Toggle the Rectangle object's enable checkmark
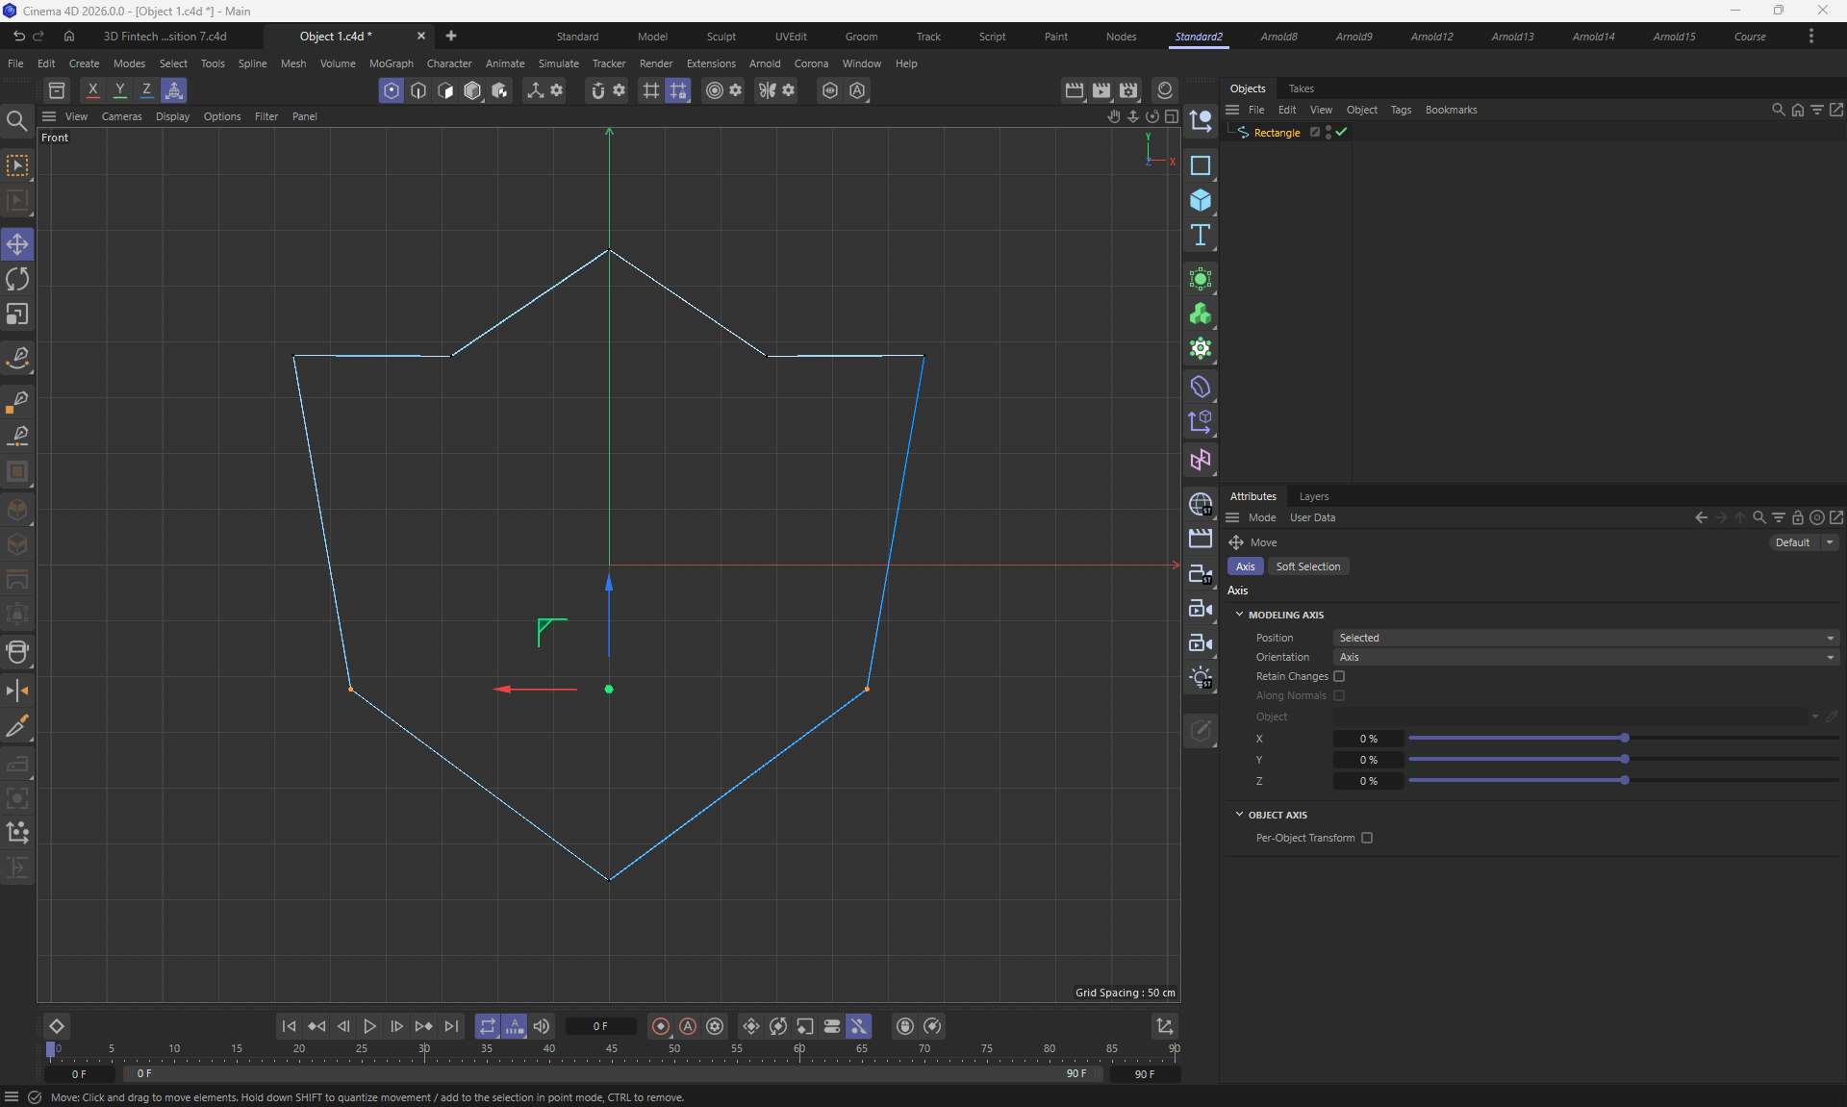The width and height of the screenshot is (1847, 1107). click(x=1341, y=133)
